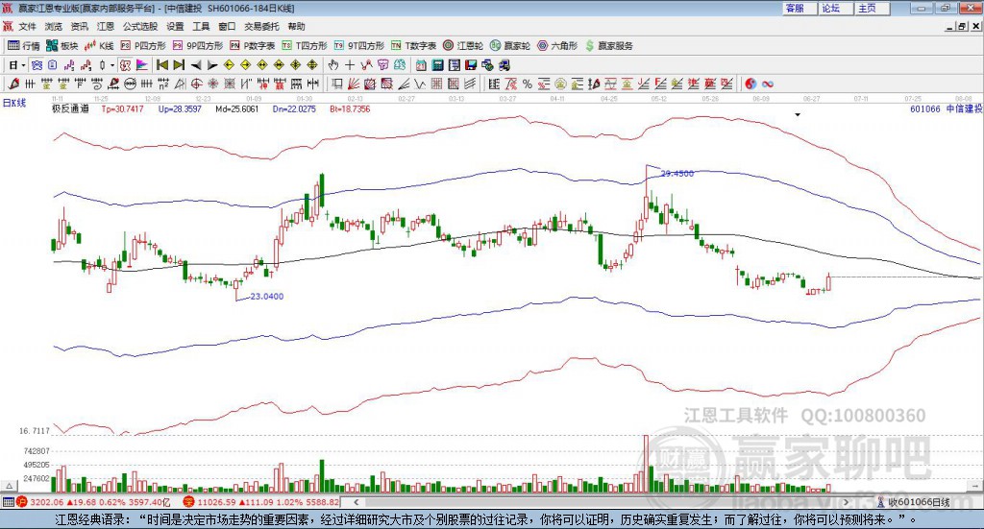
Task: Expand the small black triangle above the chart
Action: point(797,114)
